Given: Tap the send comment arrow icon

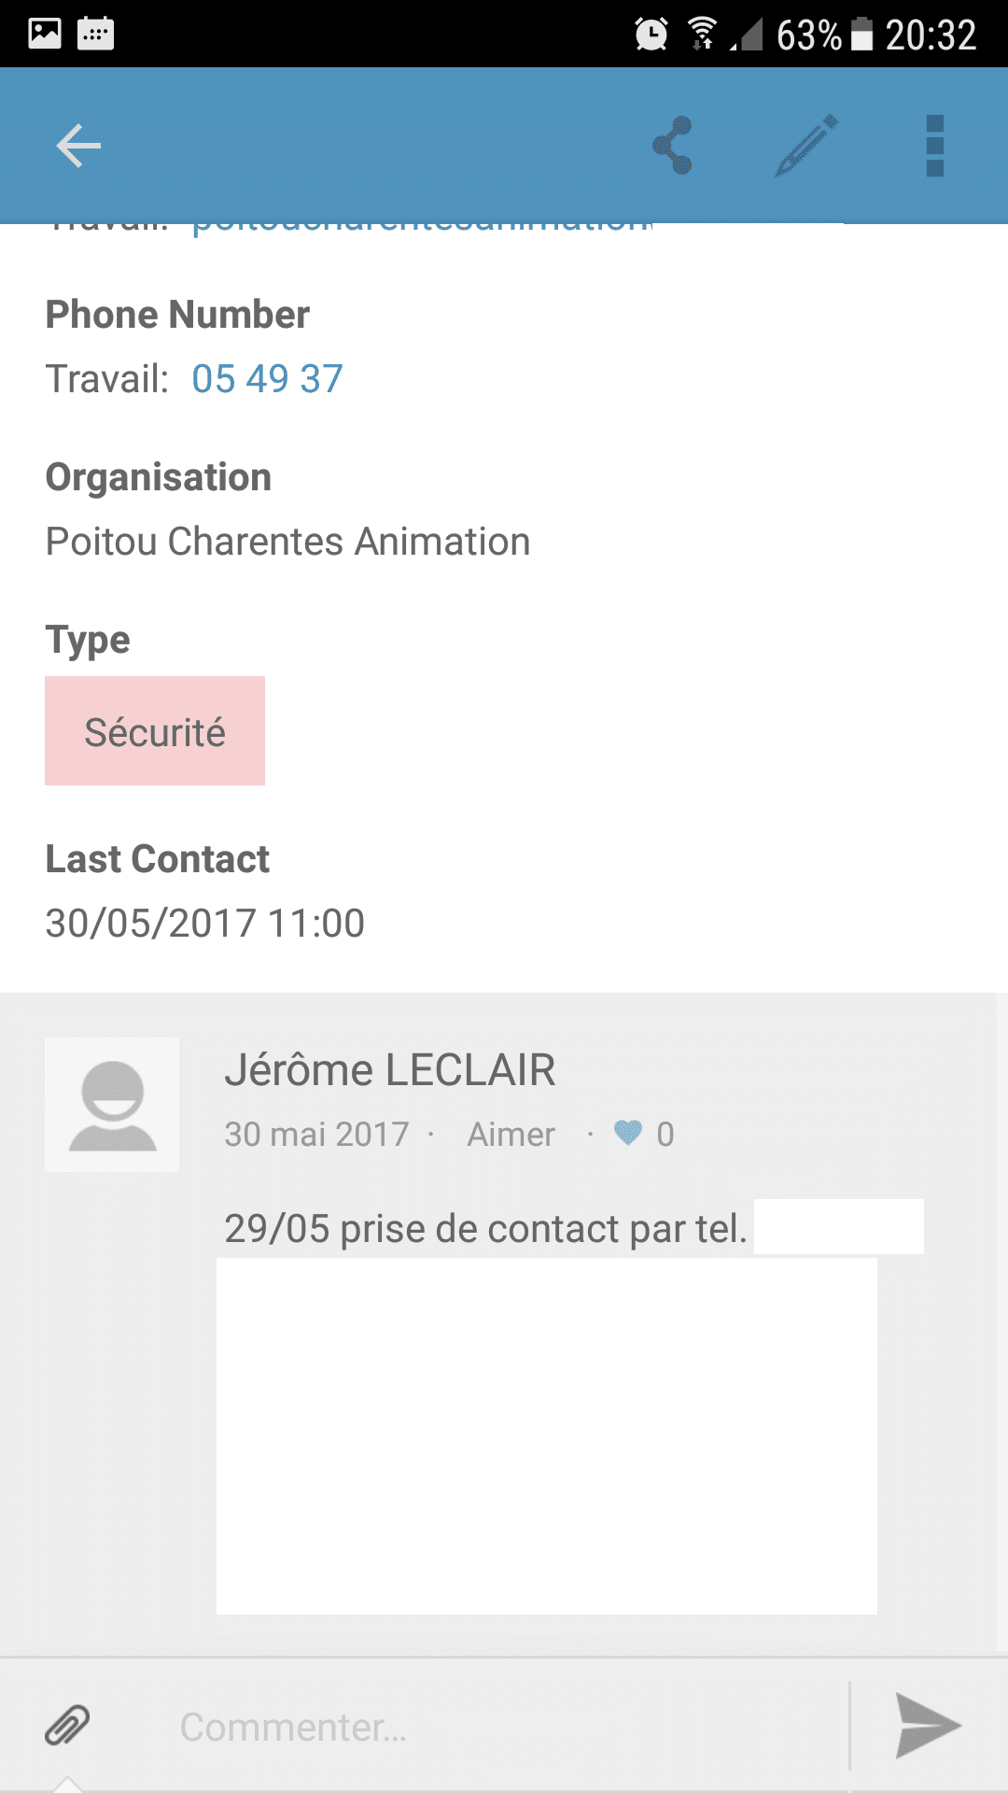Looking at the screenshot, I should tap(927, 1726).
